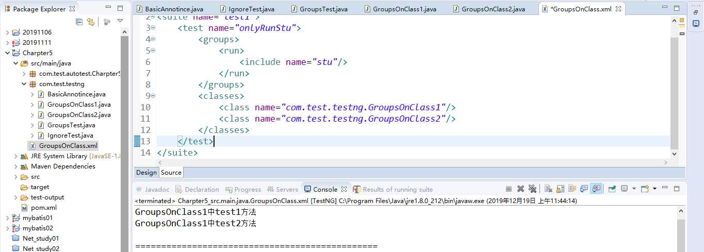Select the target folder
The image size is (704, 252).
(x=35, y=187)
